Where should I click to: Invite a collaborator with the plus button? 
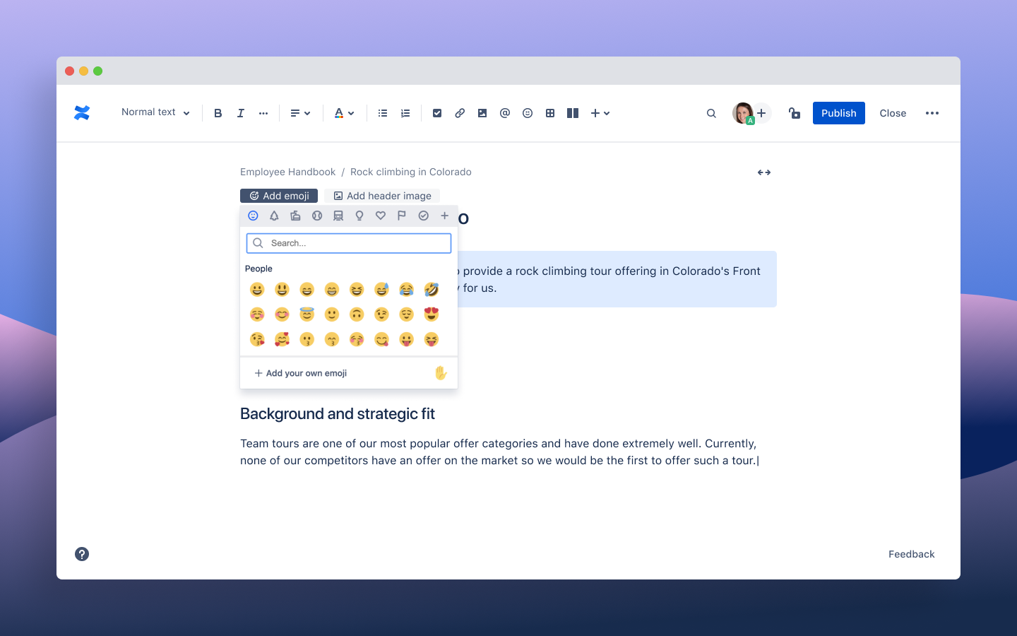(x=761, y=113)
